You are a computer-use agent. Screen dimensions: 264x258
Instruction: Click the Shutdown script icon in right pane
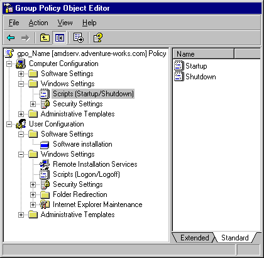[179, 76]
